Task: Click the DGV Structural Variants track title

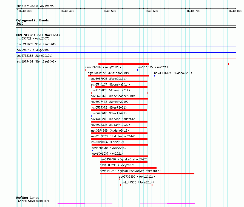Action: click(x=38, y=35)
